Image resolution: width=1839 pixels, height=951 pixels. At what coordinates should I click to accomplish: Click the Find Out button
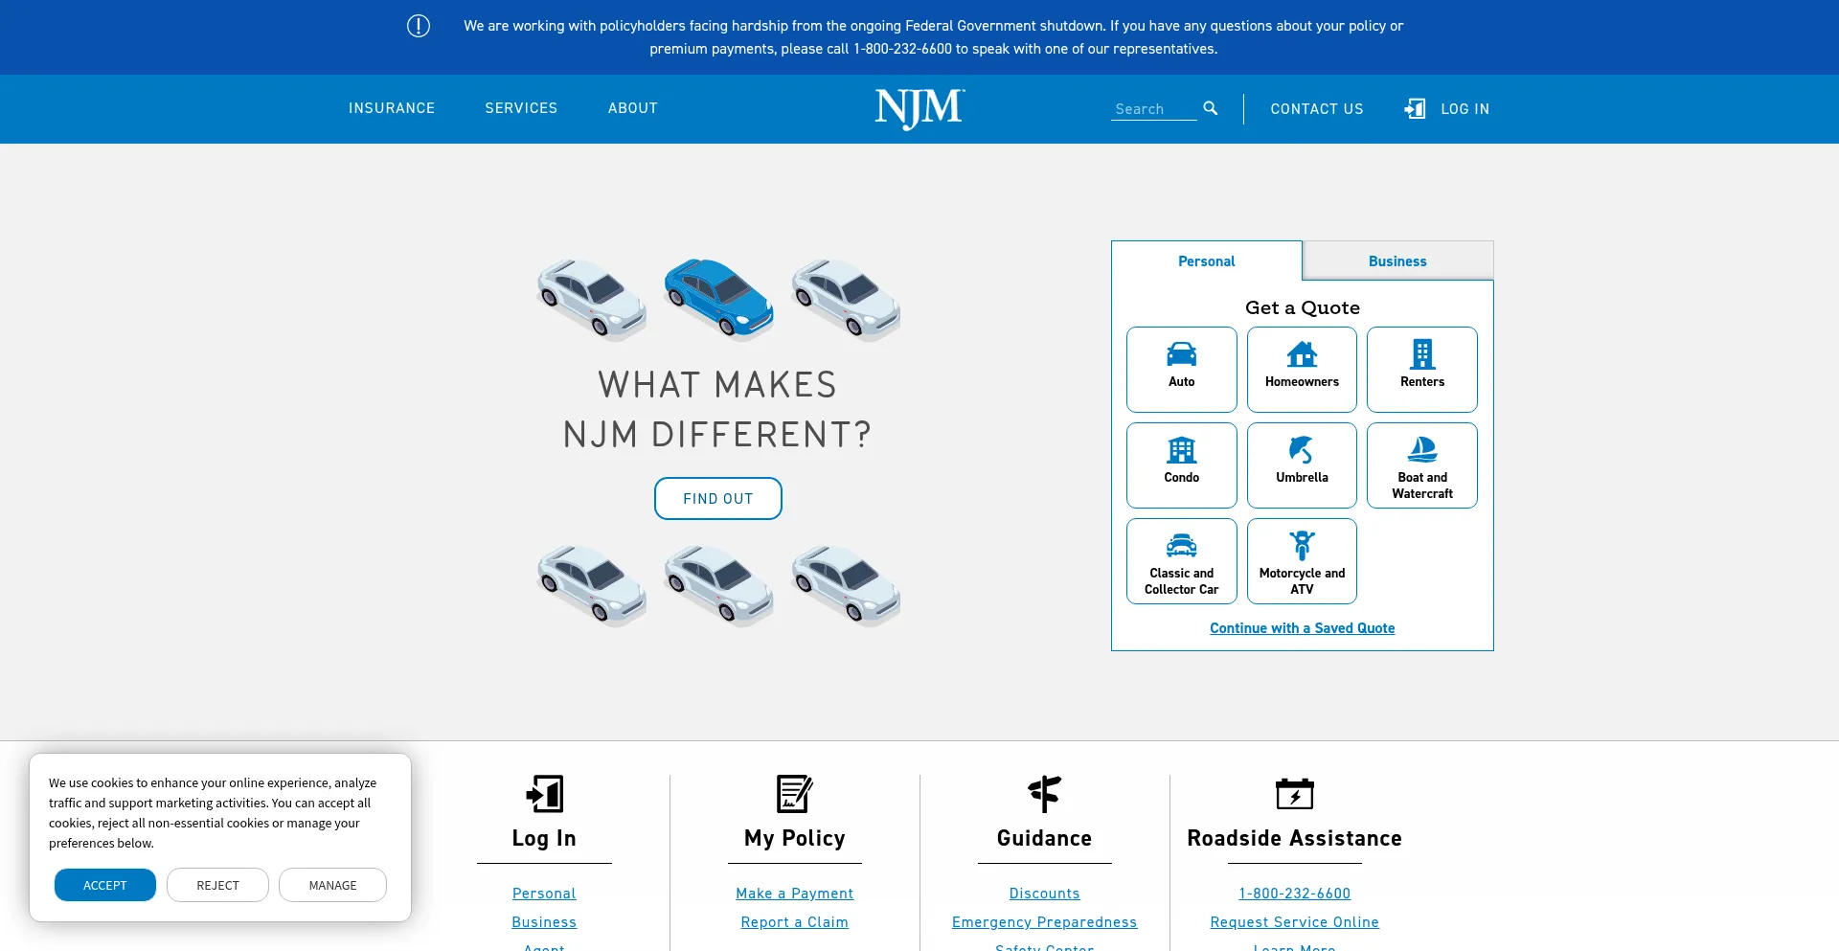718,499
